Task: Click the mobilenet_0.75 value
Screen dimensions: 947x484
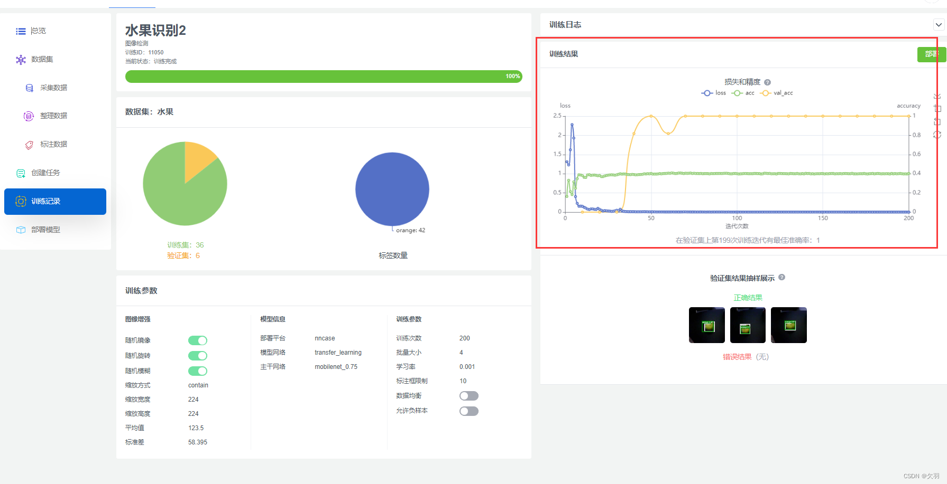Action: tap(336, 367)
